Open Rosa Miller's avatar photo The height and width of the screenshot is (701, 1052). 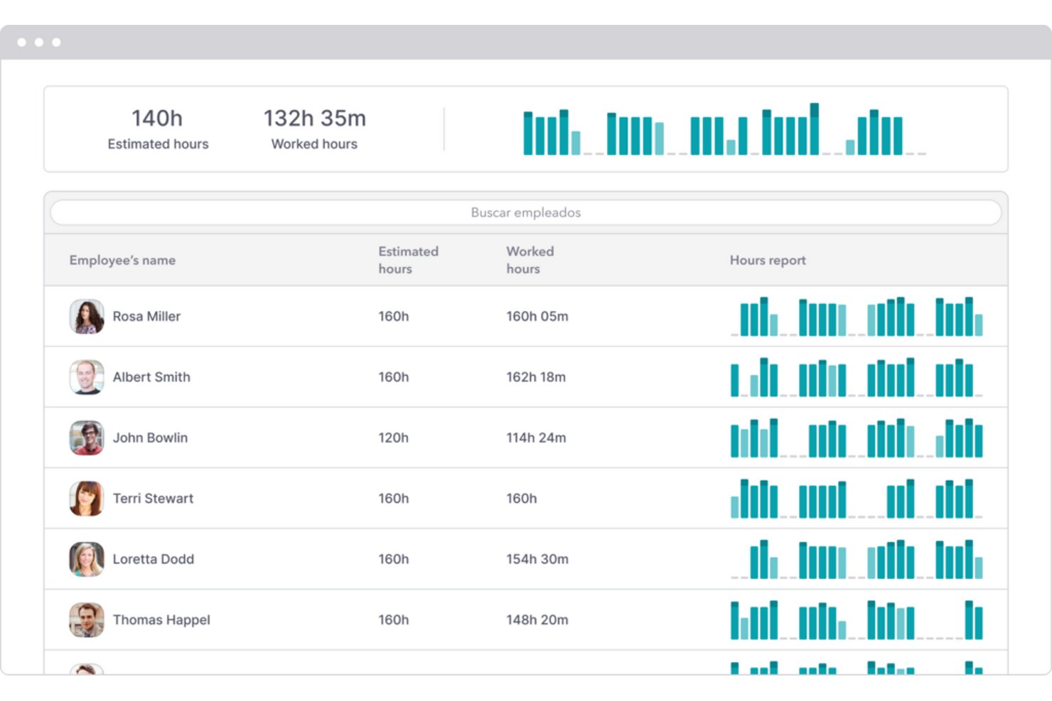click(87, 317)
